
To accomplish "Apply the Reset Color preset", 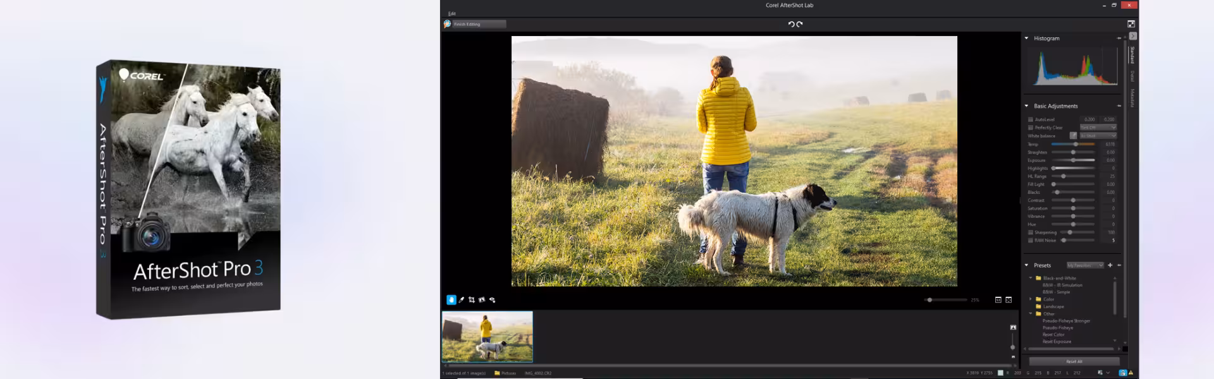I will pos(1053,335).
